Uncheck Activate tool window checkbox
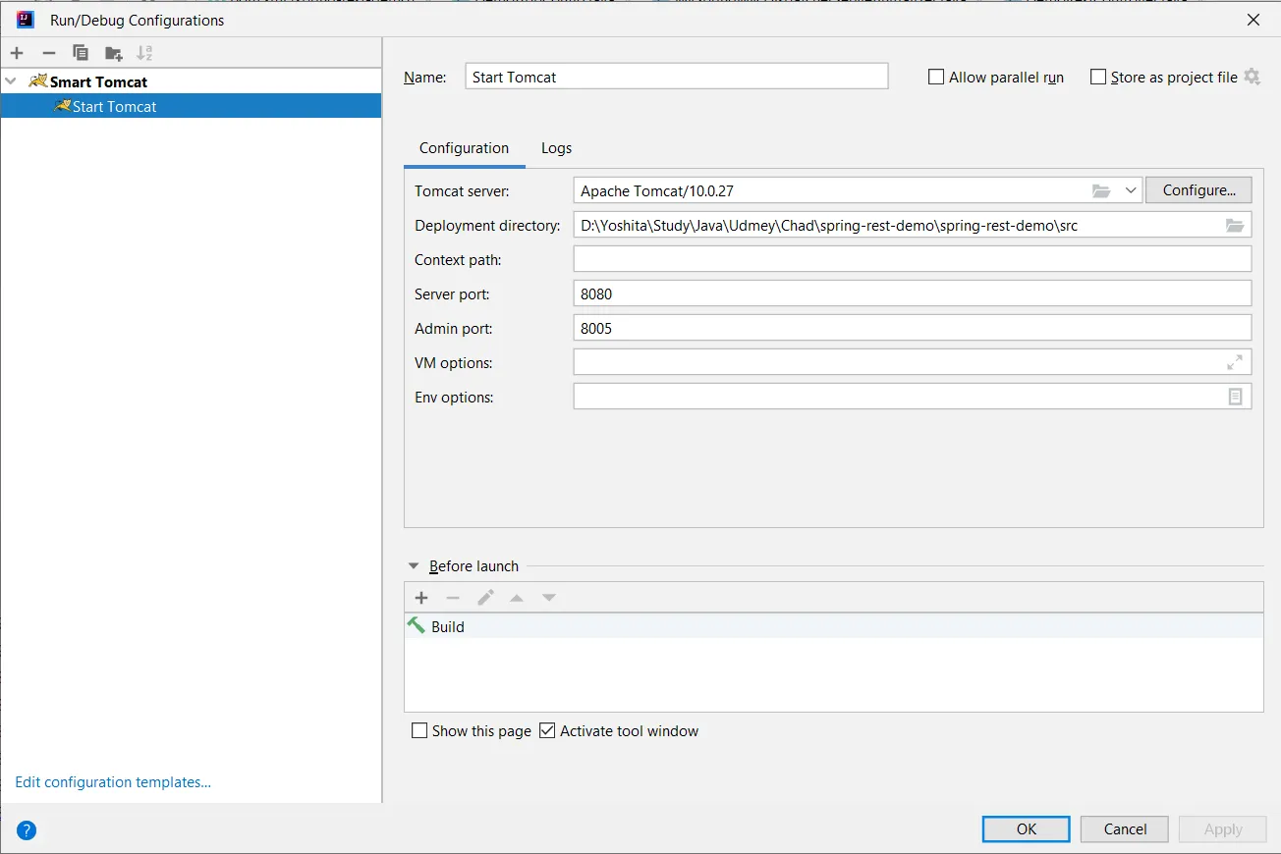 548,731
